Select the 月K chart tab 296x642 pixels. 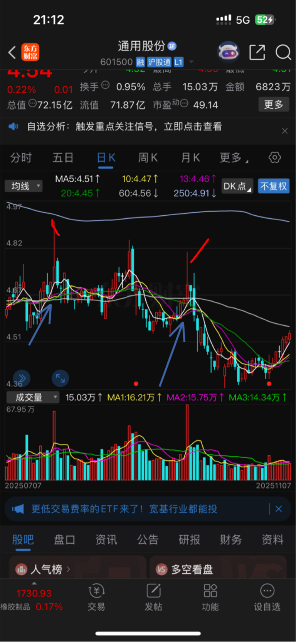point(190,158)
